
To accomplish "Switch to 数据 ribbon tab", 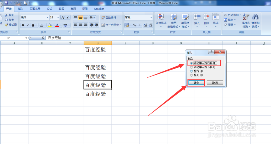I will pos(61,9).
